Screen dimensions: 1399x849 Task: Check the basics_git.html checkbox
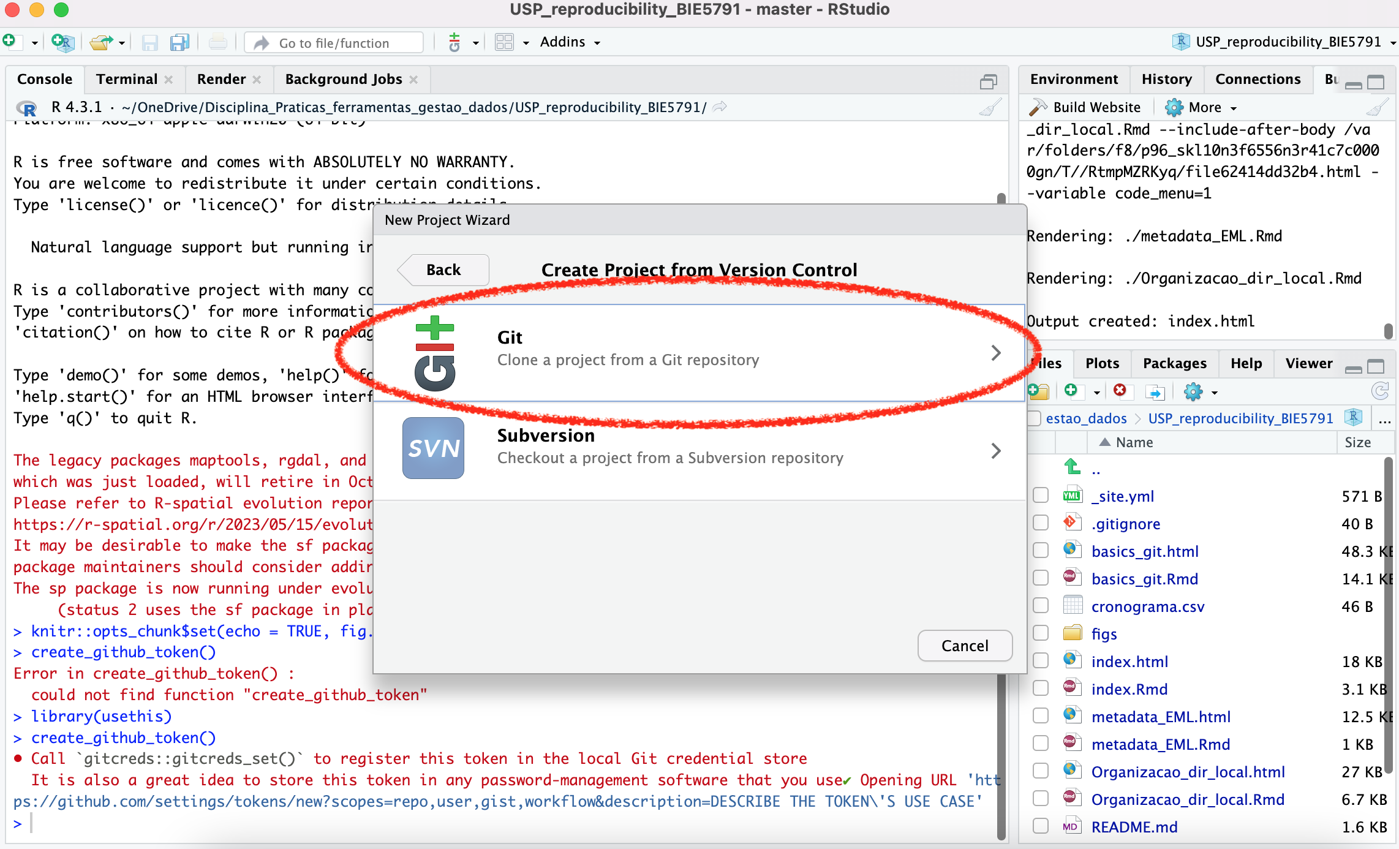pyautogui.click(x=1041, y=550)
